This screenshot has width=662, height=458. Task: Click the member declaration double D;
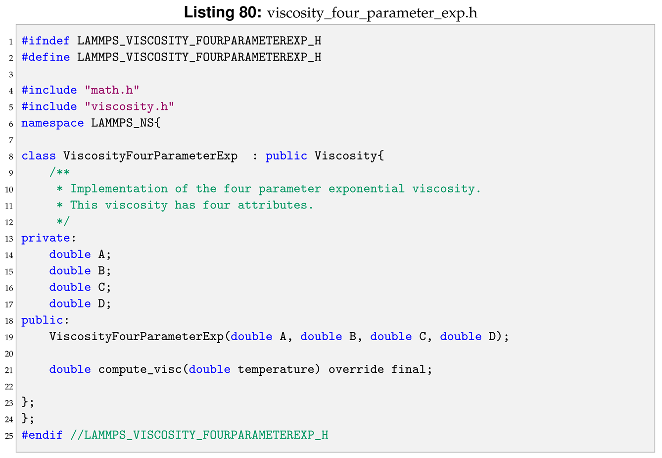pyautogui.click(x=80, y=304)
